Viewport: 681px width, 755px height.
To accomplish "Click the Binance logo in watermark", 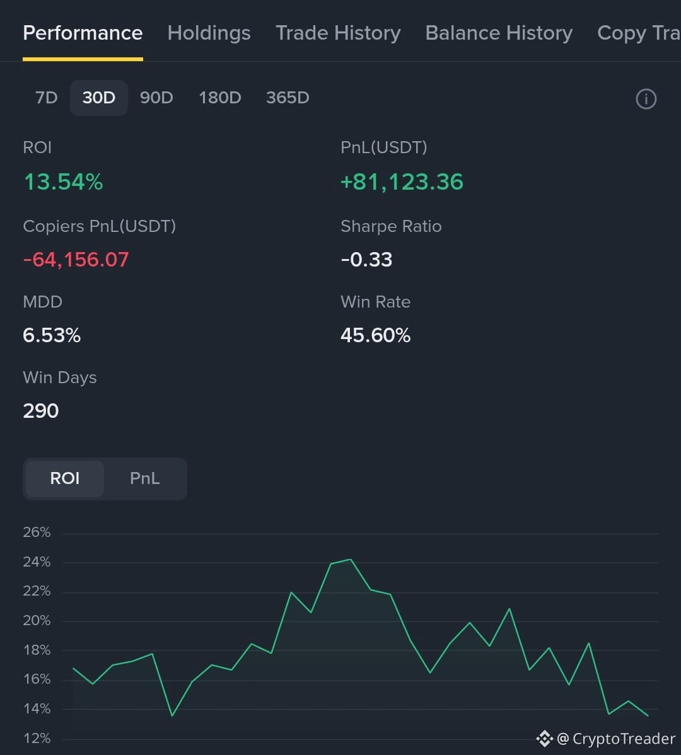I will click(x=545, y=738).
